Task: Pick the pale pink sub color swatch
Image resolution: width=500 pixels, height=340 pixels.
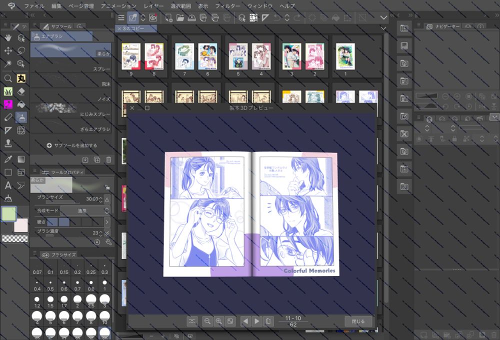Action: (x=20, y=225)
